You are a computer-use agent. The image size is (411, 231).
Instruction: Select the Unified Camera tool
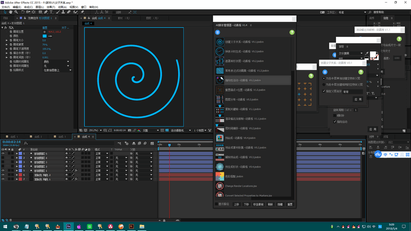tap(28, 12)
